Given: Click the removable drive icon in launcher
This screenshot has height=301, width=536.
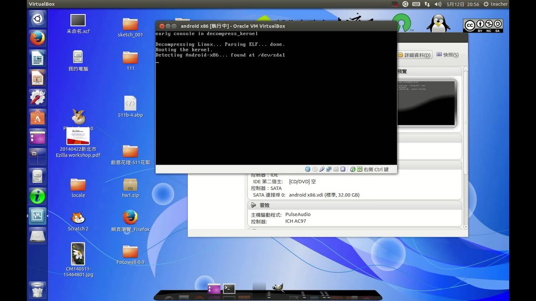Looking at the screenshot, I should point(37,235).
